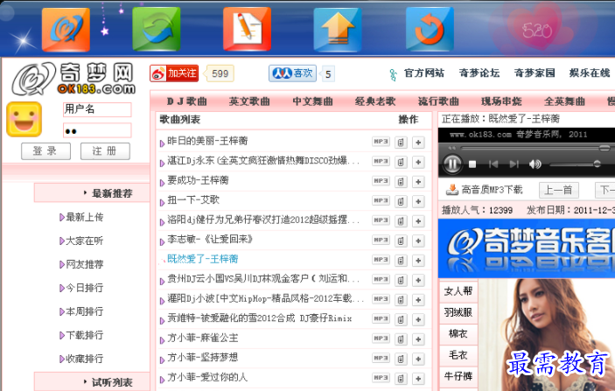Open the orange Qimeng logo toolbar icon
Image resolution: width=615 pixels, height=391 pixels.
tap(66, 30)
